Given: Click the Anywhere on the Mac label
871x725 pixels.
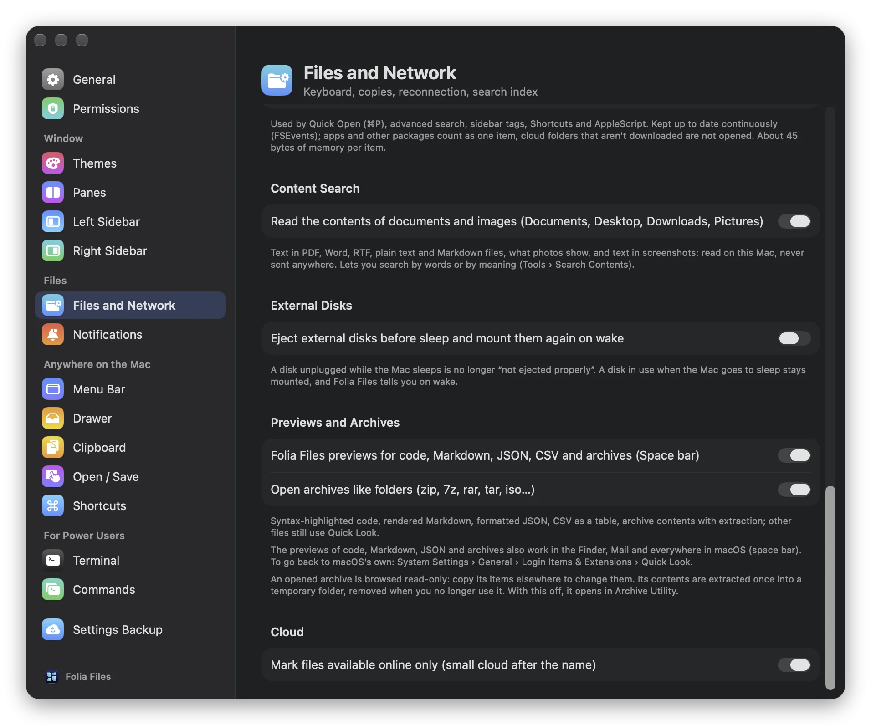Looking at the screenshot, I should (97, 364).
